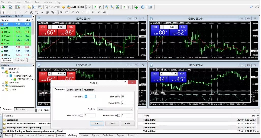This screenshot has width=261, height=138.
Task: Click SELL on the GBPUSD chart
Action: click(x=155, y=27)
